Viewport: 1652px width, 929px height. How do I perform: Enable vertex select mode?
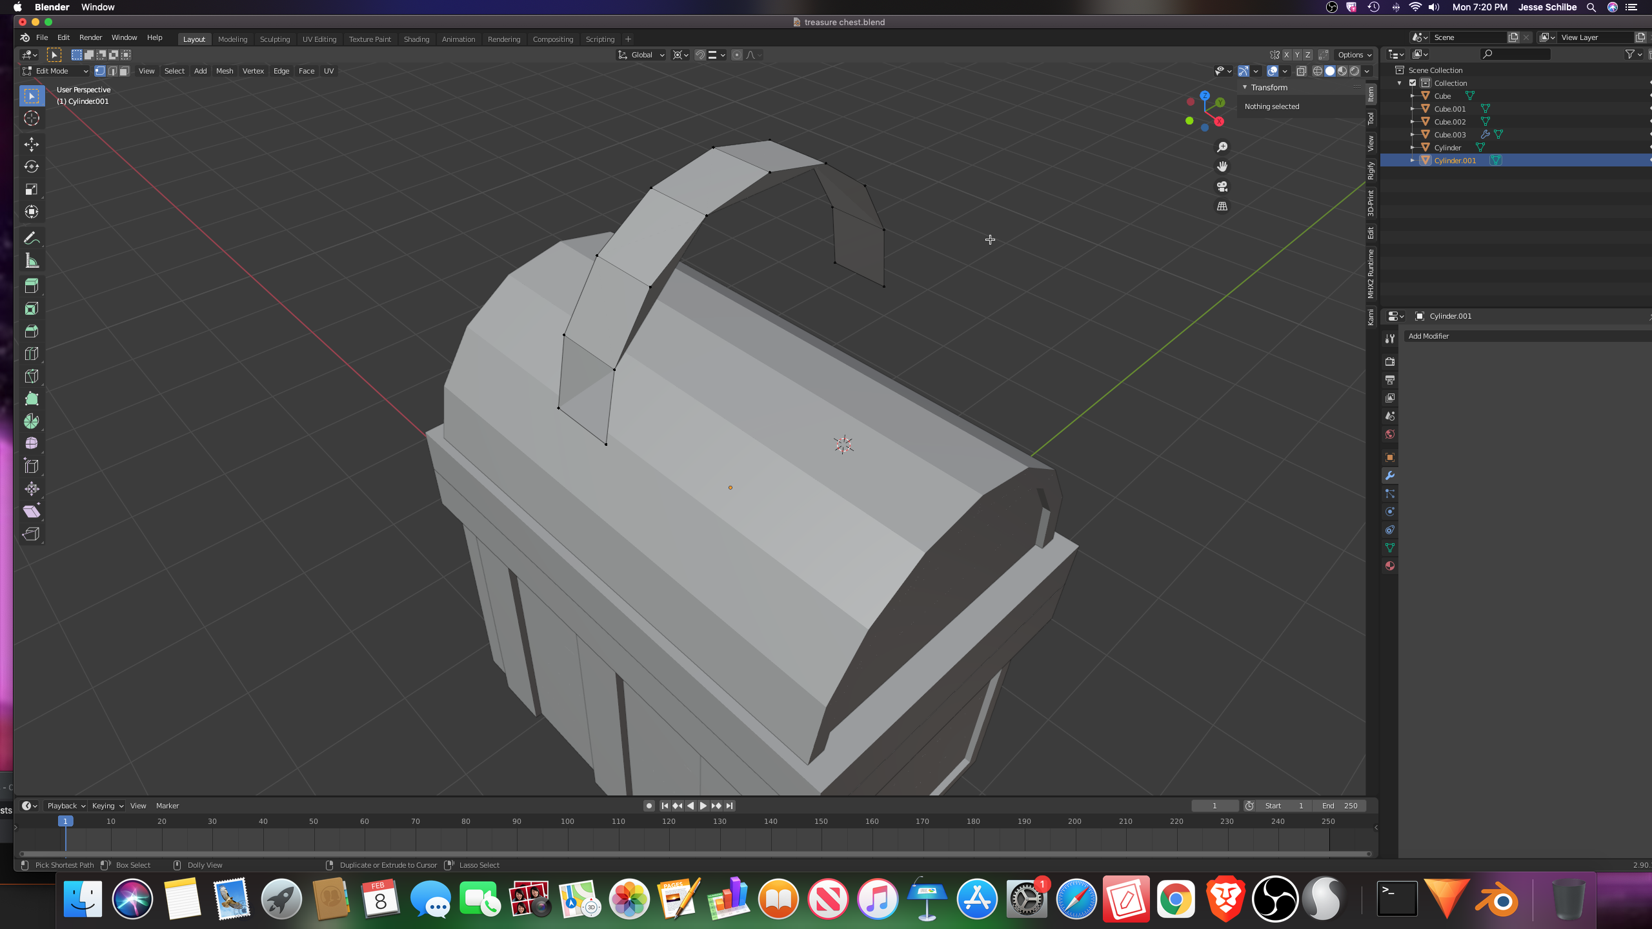100,71
